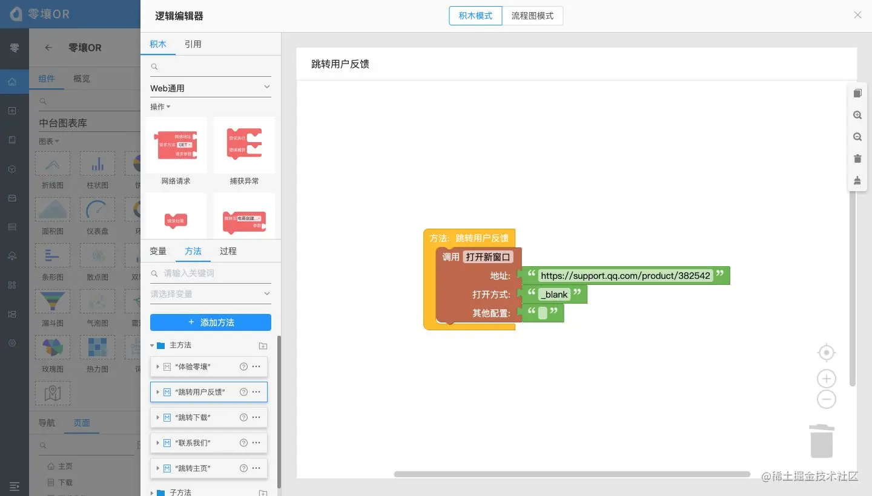Click the large trash can on the canvas
This screenshot has height=496, width=872.
(x=822, y=441)
